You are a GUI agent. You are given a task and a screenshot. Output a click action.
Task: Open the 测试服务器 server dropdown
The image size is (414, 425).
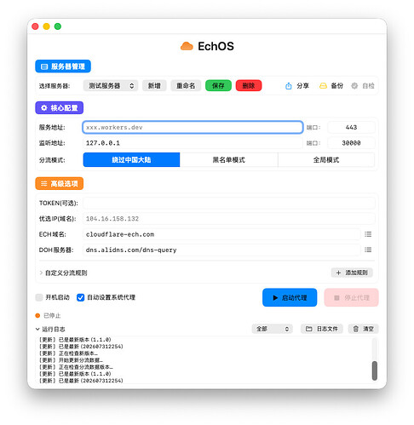click(111, 86)
